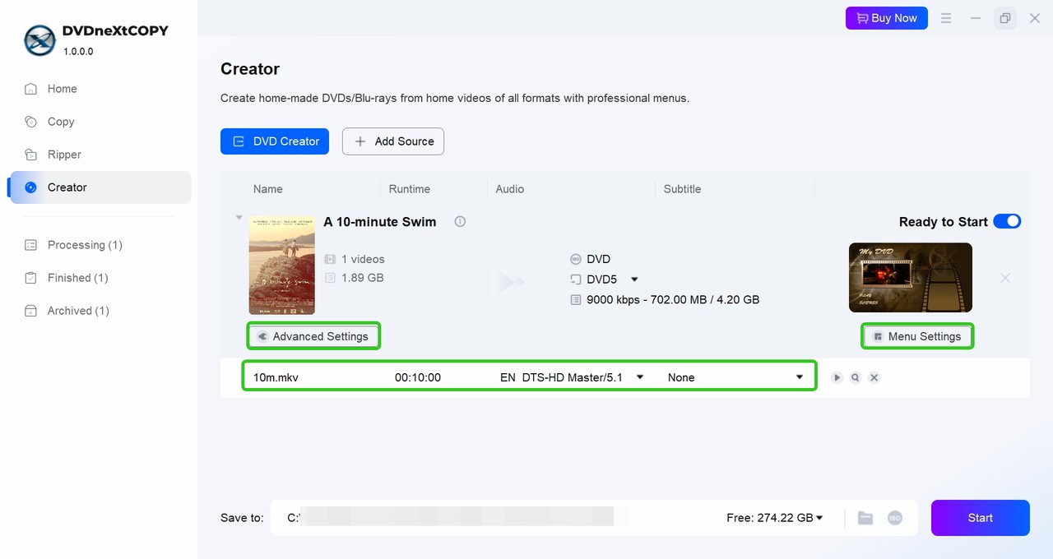Image resolution: width=1053 pixels, height=559 pixels.
Task: Toggle the Ready to Start switch
Action: pos(1007,221)
